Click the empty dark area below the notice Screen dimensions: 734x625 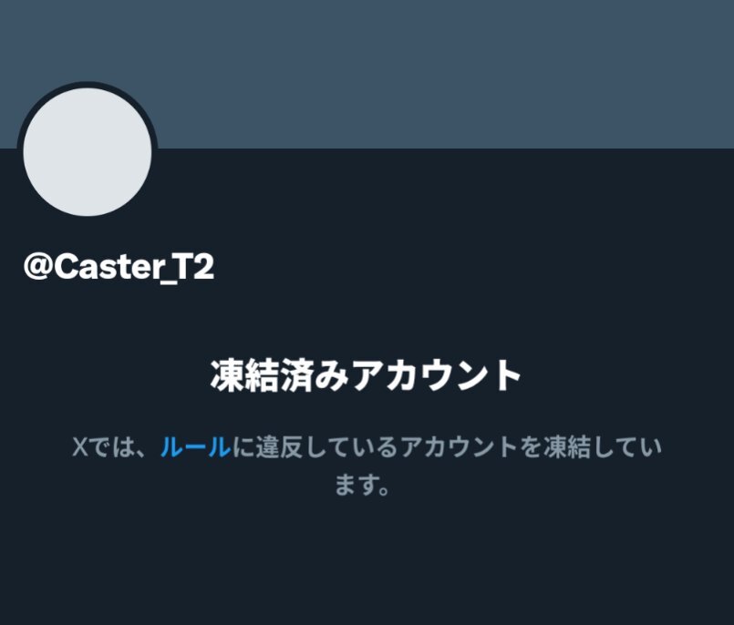pos(367,561)
